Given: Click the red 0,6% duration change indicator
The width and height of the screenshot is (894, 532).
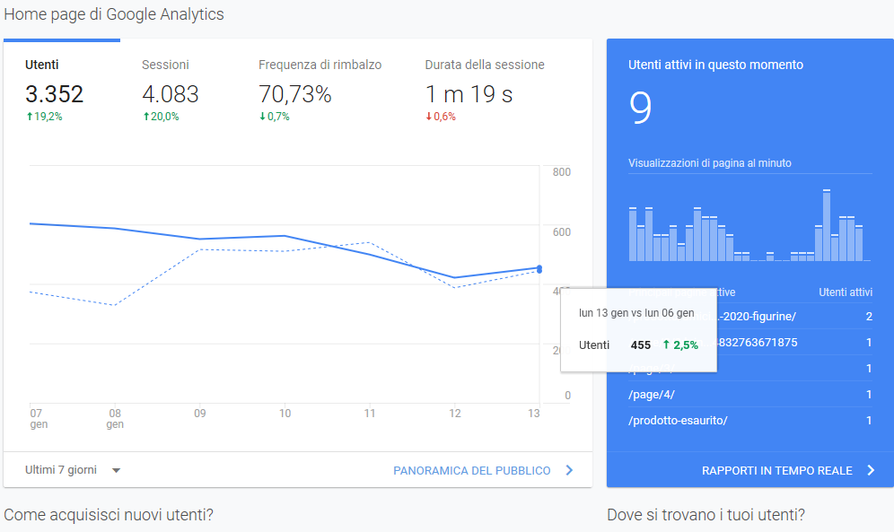Looking at the screenshot, I should tap(441, 117).
